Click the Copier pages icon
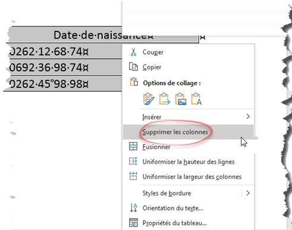 [x=133, y=67]
